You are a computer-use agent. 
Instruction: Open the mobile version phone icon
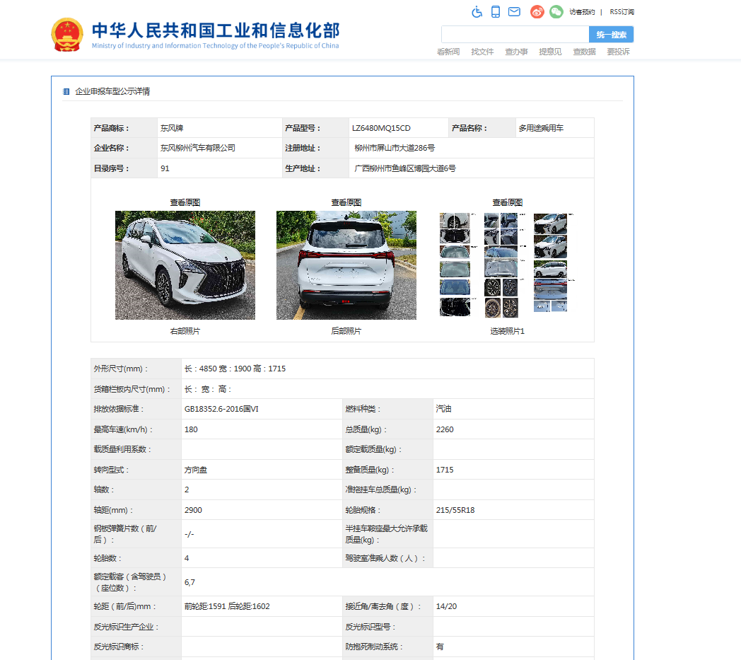(x=496, y=12)
